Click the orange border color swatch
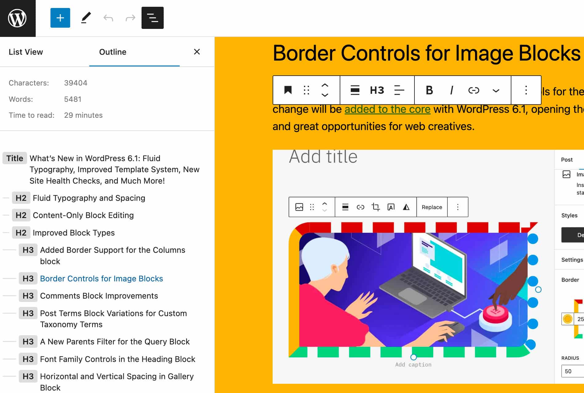 click(568, 319)
